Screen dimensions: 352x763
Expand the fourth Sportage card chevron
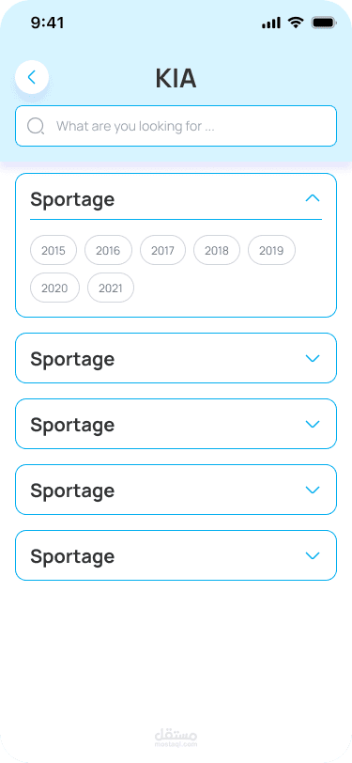[313, 490]
